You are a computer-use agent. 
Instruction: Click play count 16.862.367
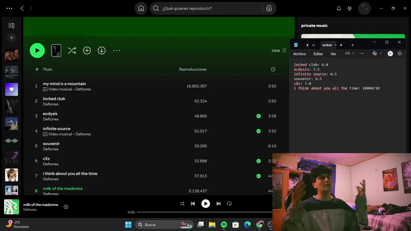click(x=197, y=86)
